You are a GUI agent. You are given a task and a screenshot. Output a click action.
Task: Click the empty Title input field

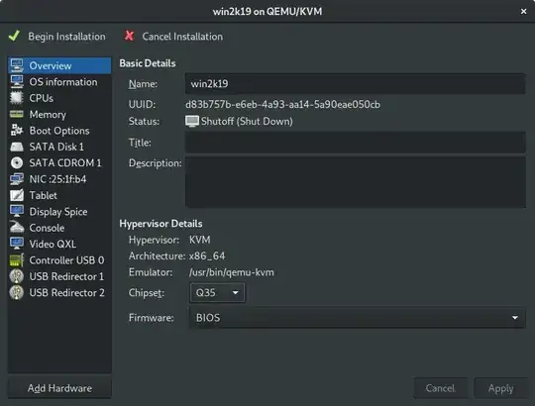(356, 143)
